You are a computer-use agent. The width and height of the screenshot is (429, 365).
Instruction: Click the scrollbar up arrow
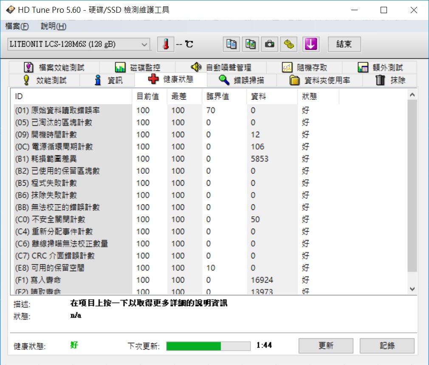pos(412,95)
